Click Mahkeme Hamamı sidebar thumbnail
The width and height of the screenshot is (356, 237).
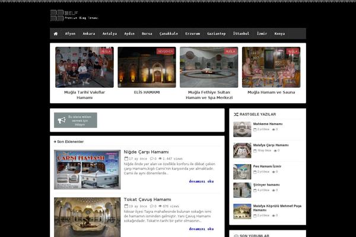coord(242,129)
